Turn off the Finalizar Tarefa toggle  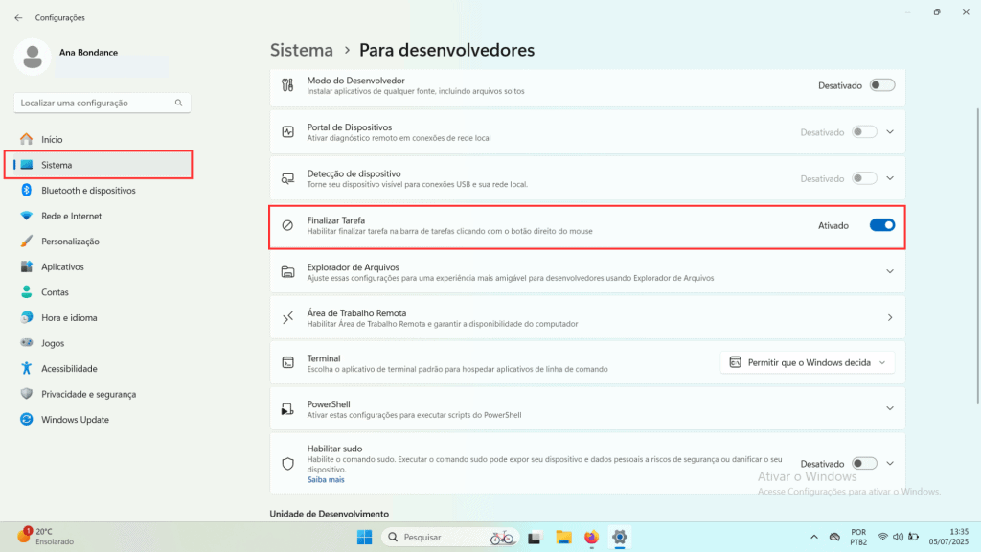point(882,225)
